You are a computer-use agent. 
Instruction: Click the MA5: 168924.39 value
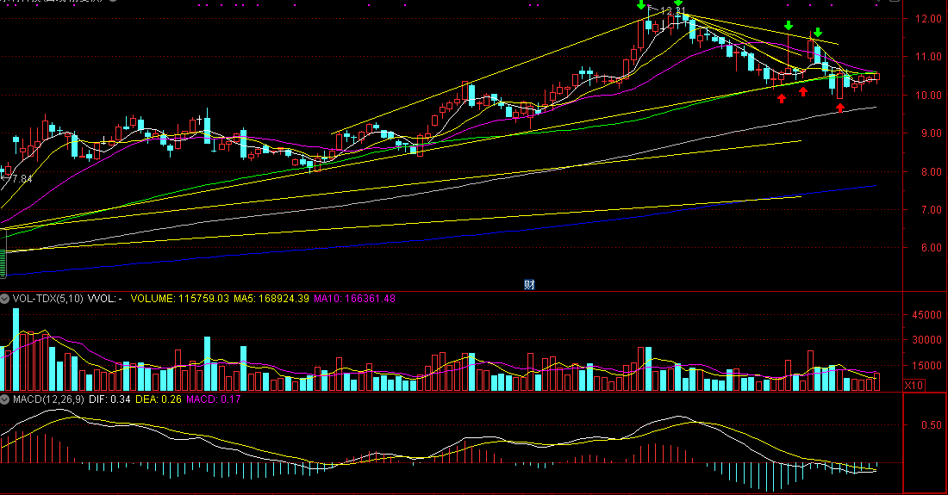point(271,299)
